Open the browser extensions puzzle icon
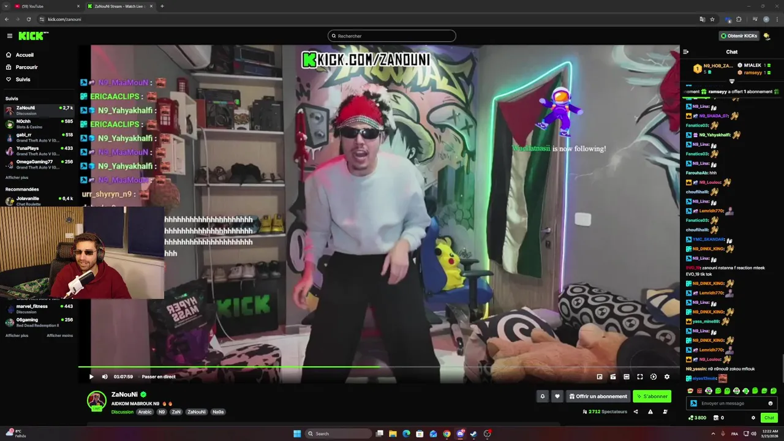 click(x=739, y=19)
